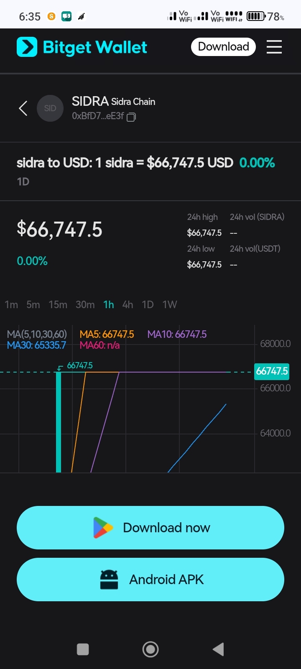Image resolution: width=301 pixels, height=669 pixels.
Task: Click the MA(5,10,30,60) indicator label
Action: (x=37, y=334)
